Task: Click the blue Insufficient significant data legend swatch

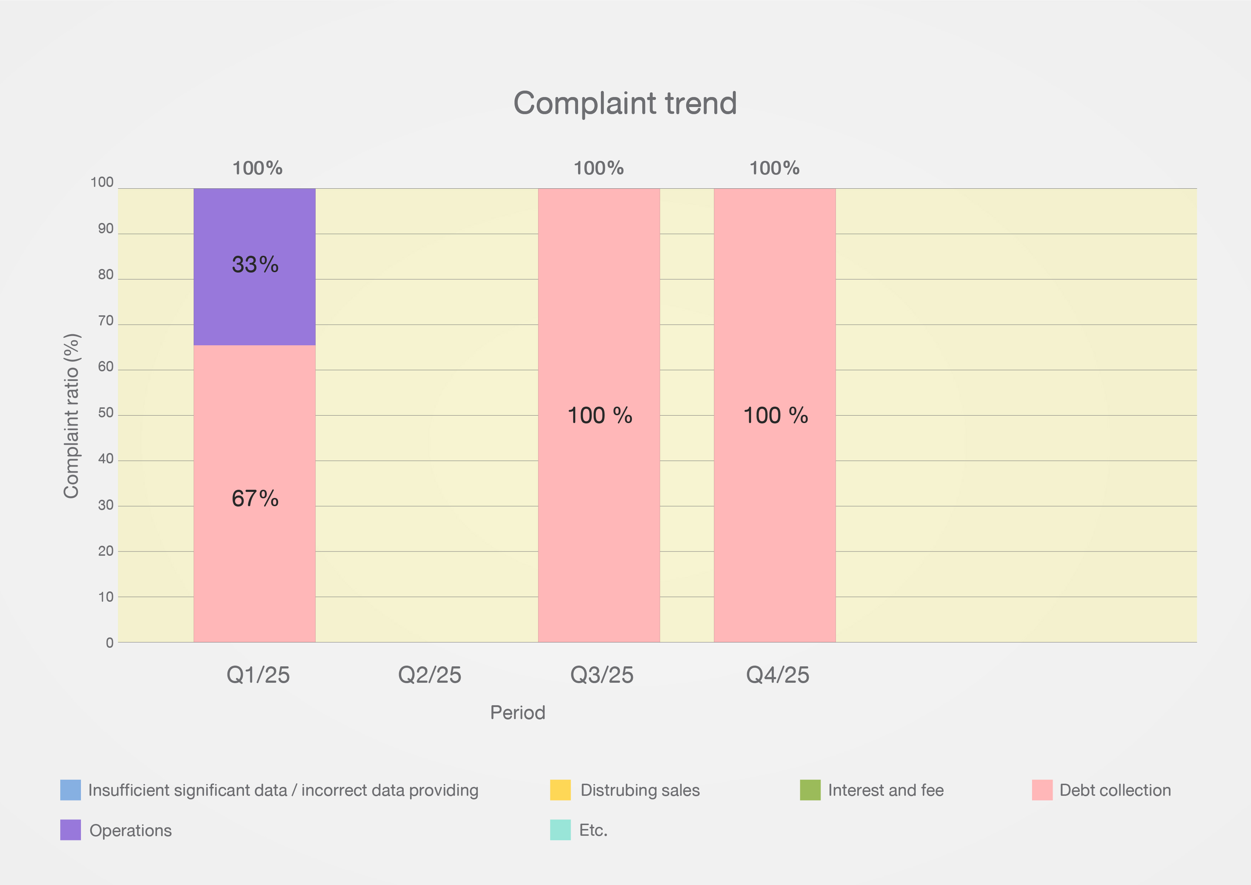Action: (x=70, y=790)
